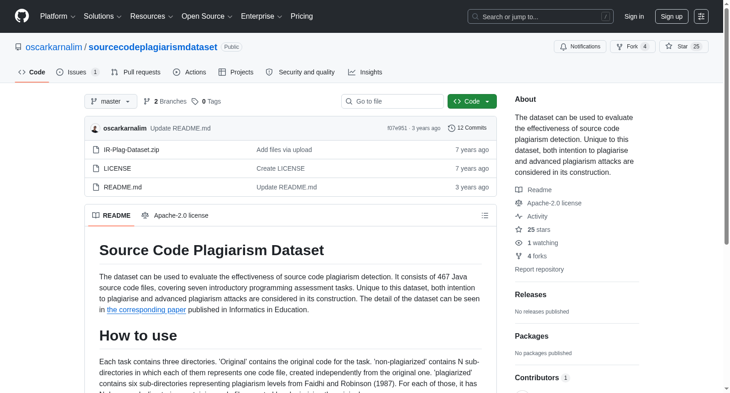Expand the Resources menu
The width and height of the screenshot is (730, 393).
151,16
